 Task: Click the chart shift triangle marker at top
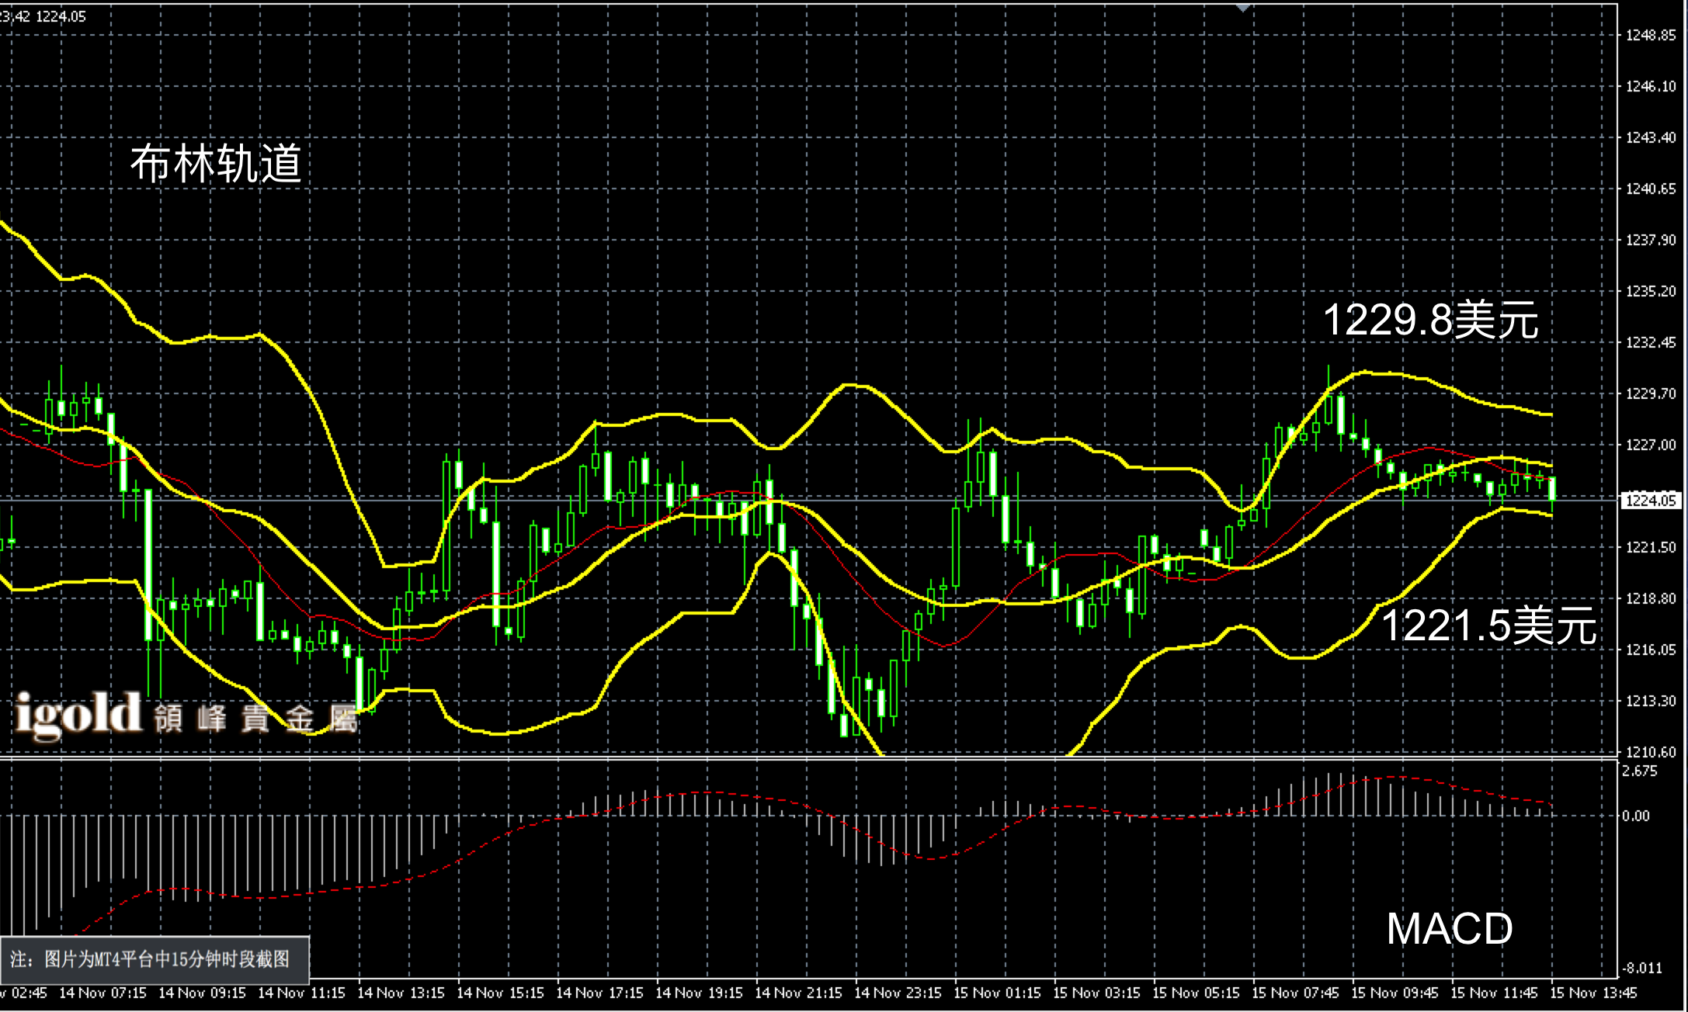(1243, 8)
